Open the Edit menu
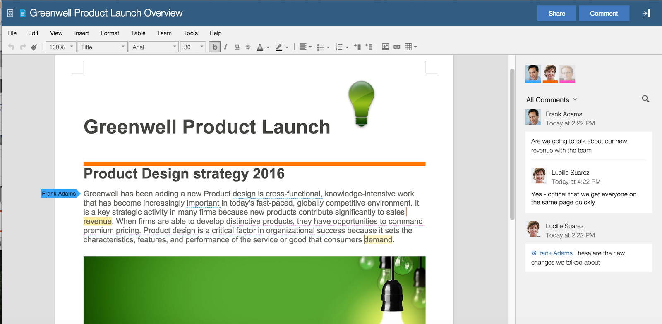This screenshot has width=662, height=324. click(x=33, y=33)
